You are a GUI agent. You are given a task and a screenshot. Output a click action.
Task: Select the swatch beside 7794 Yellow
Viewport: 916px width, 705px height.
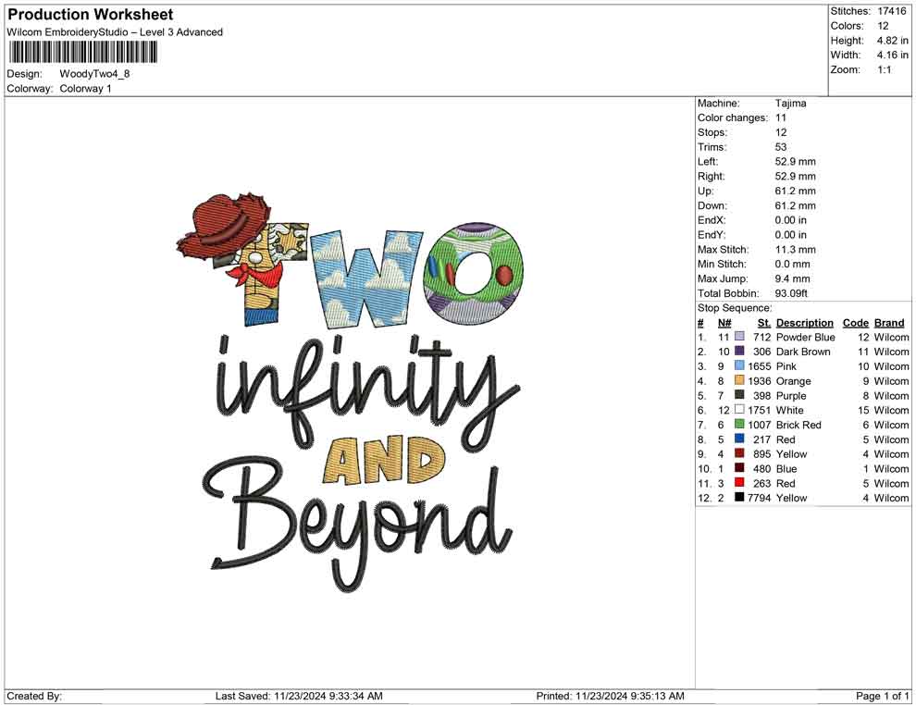[739, 497]
